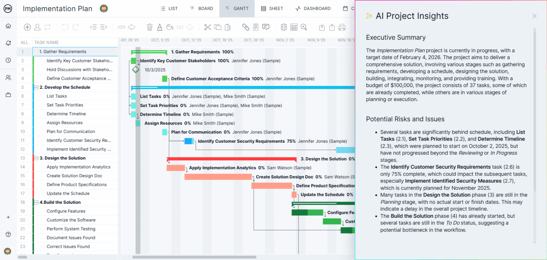
Task: Switch to the Board view tab
Action: 202,9
